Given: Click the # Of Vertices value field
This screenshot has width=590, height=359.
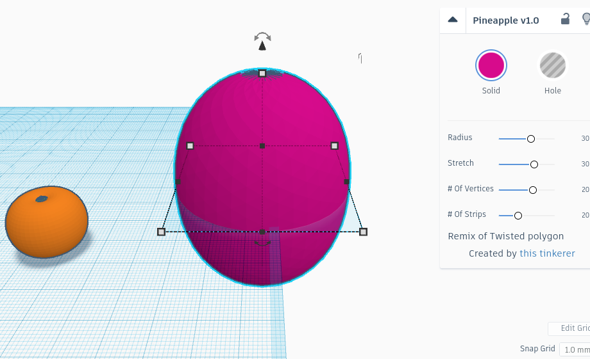Looking at the screenshot, I should coord(585,189).
